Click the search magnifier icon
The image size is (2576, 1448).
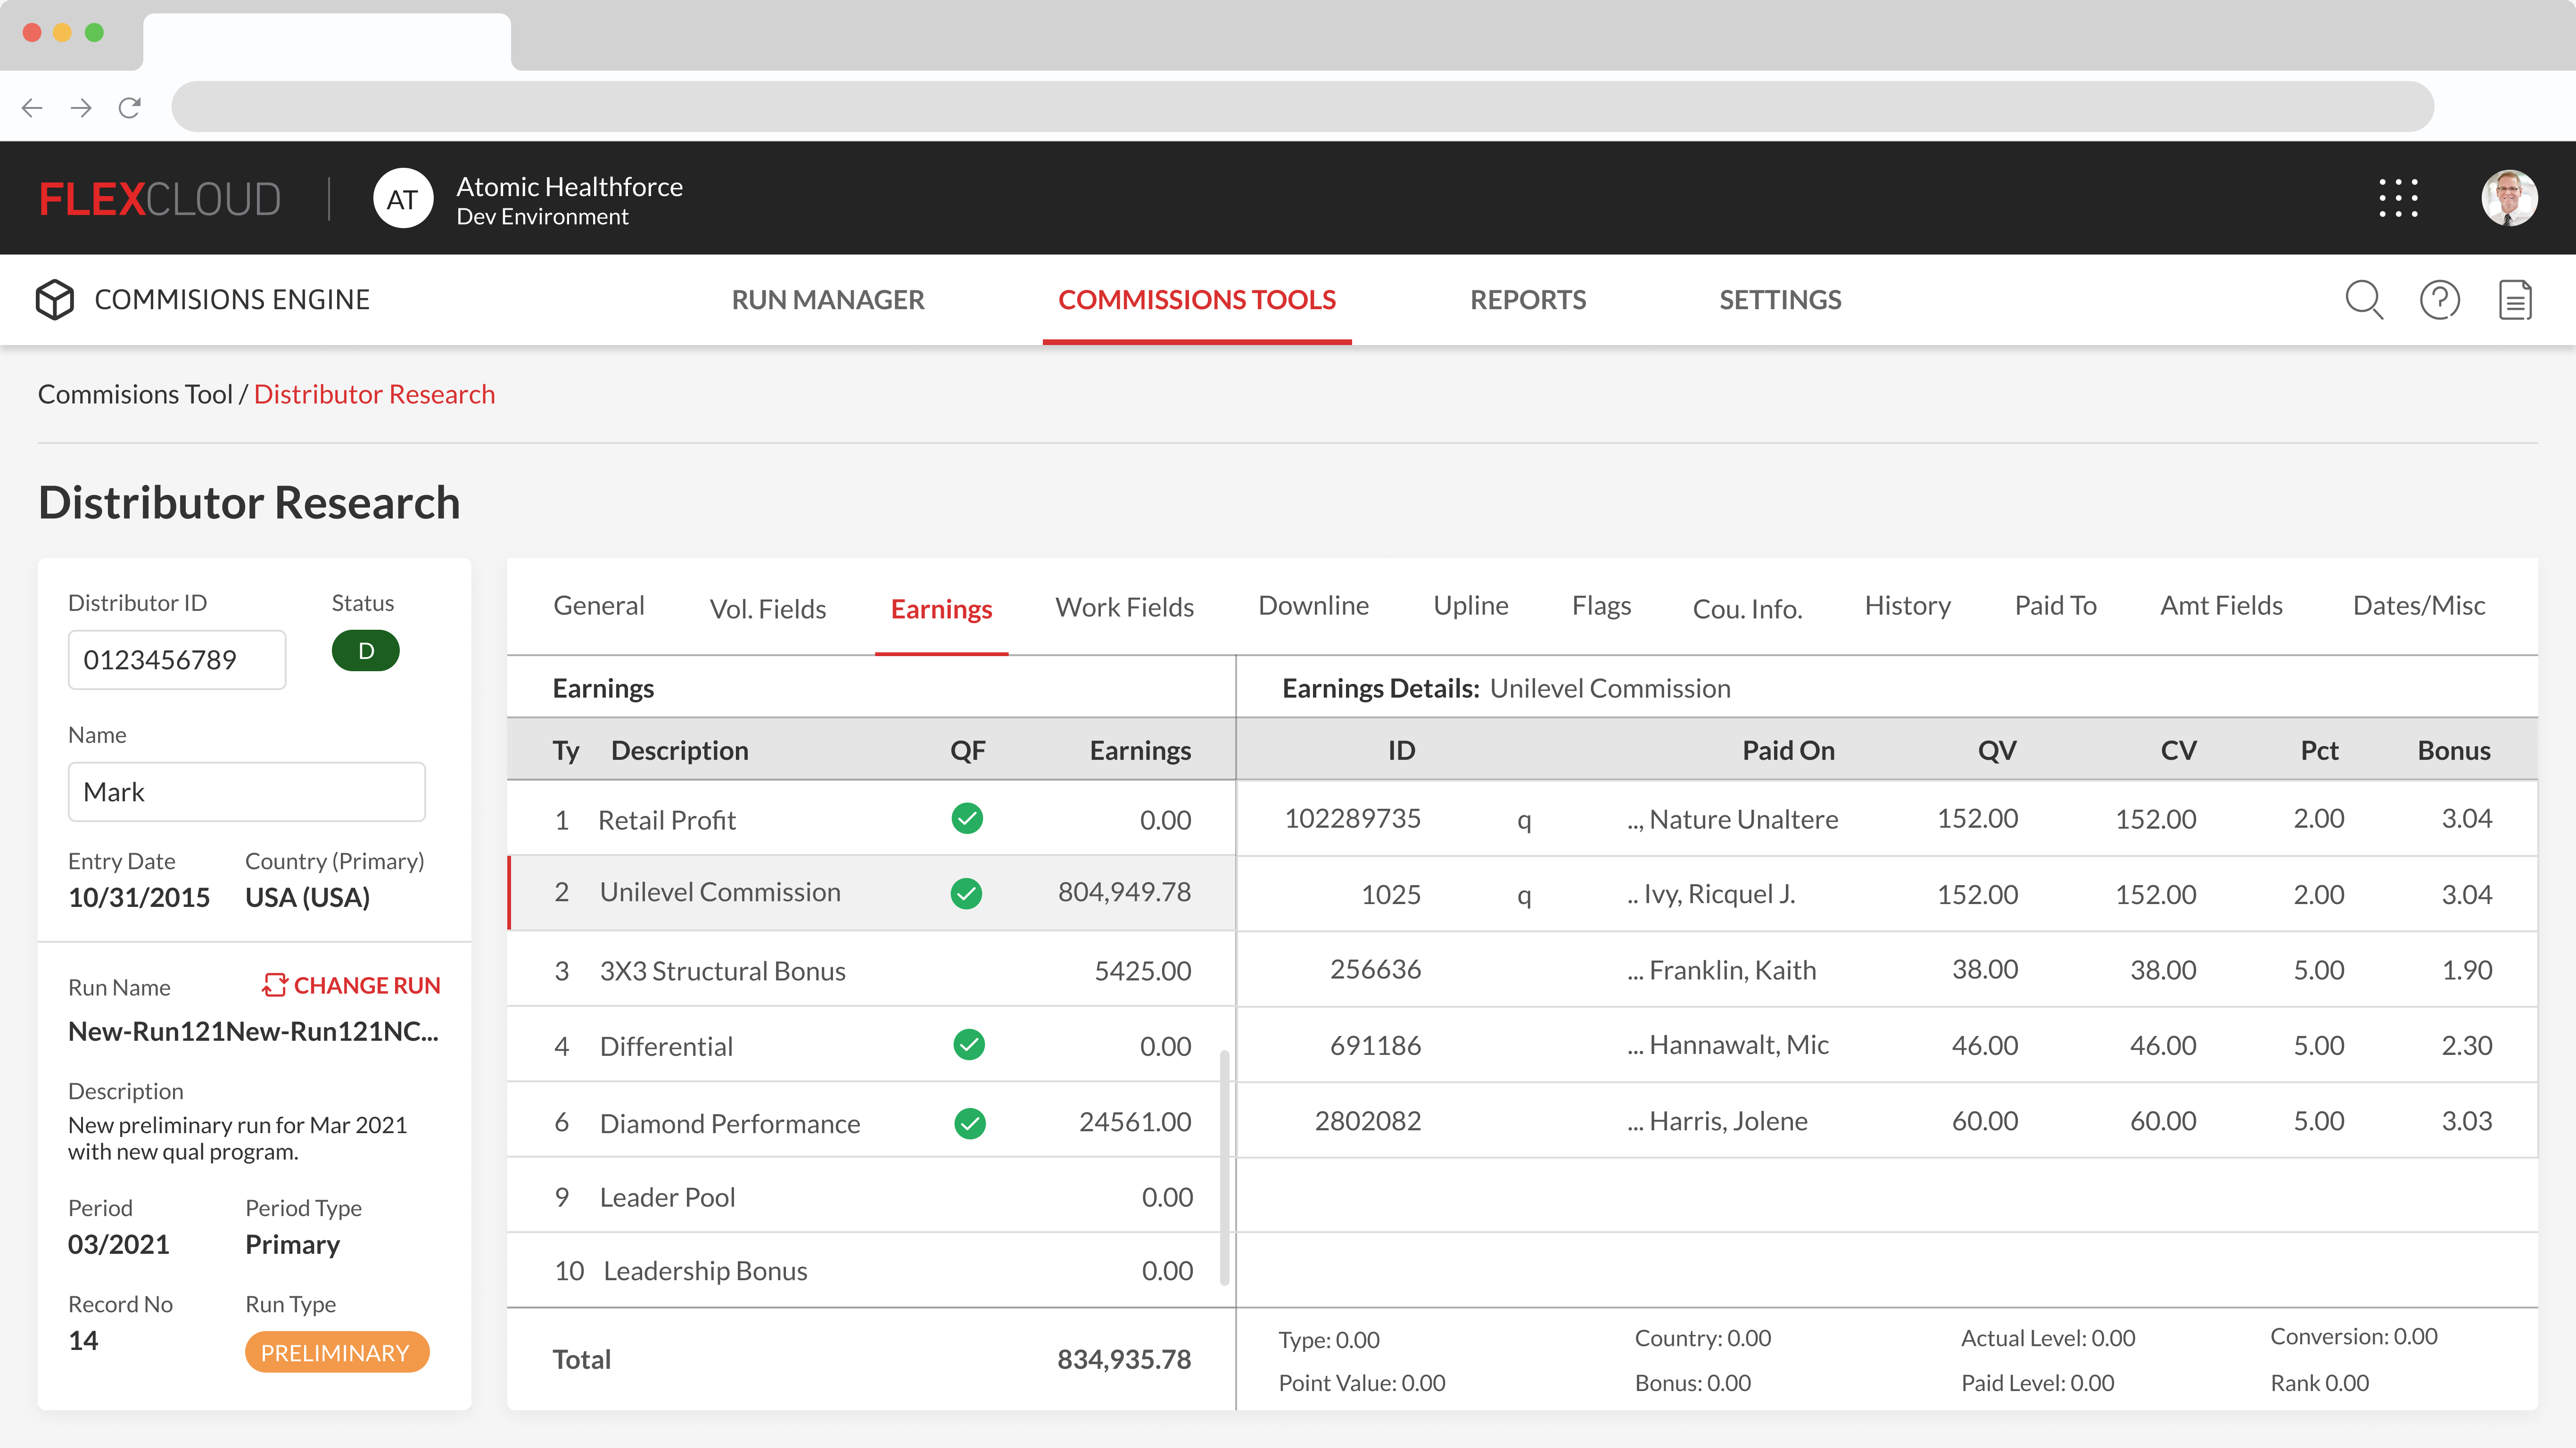coord(2364,299)
